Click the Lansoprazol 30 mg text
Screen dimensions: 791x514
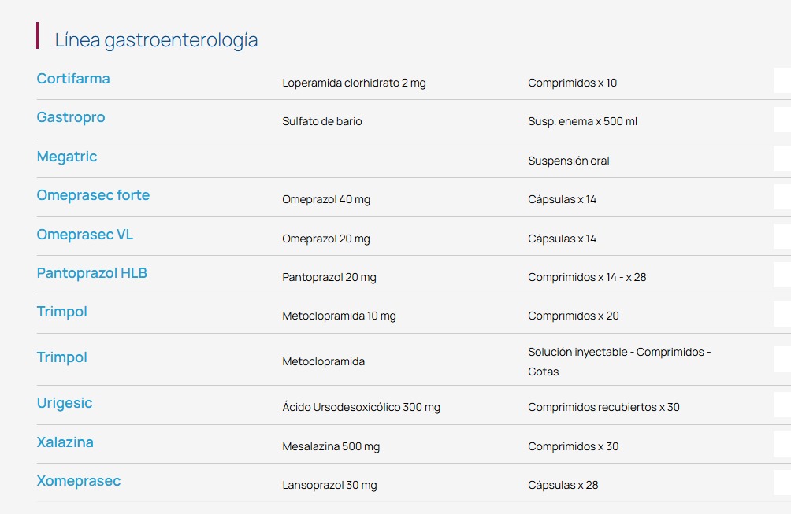tap(329, 486)
